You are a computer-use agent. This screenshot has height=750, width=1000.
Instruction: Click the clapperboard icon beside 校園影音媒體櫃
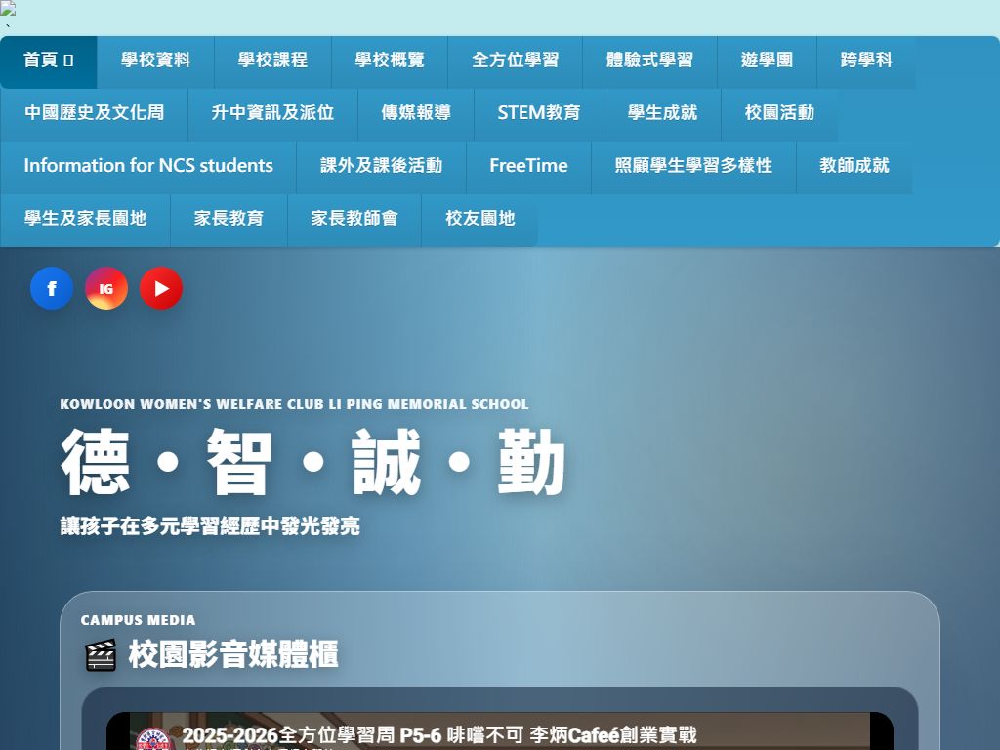pos(101,655)
